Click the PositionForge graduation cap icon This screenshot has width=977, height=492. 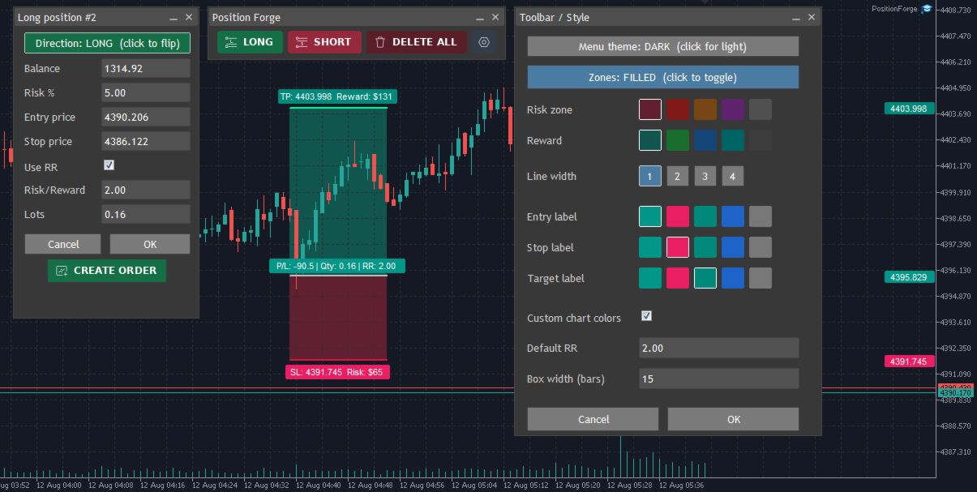point(927,9)
